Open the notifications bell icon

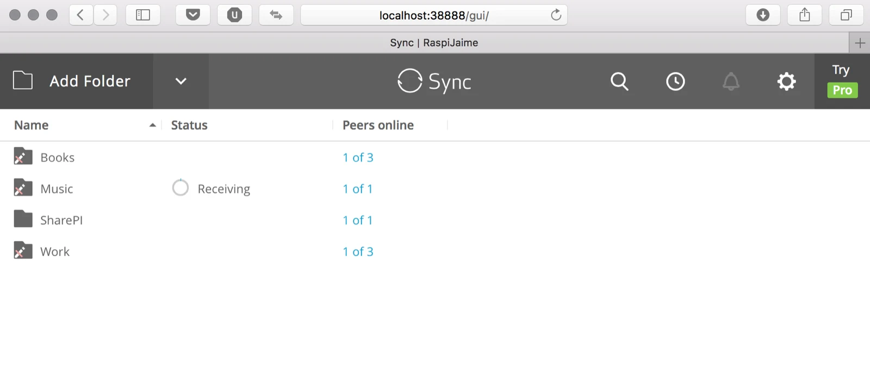click(731, 81)
